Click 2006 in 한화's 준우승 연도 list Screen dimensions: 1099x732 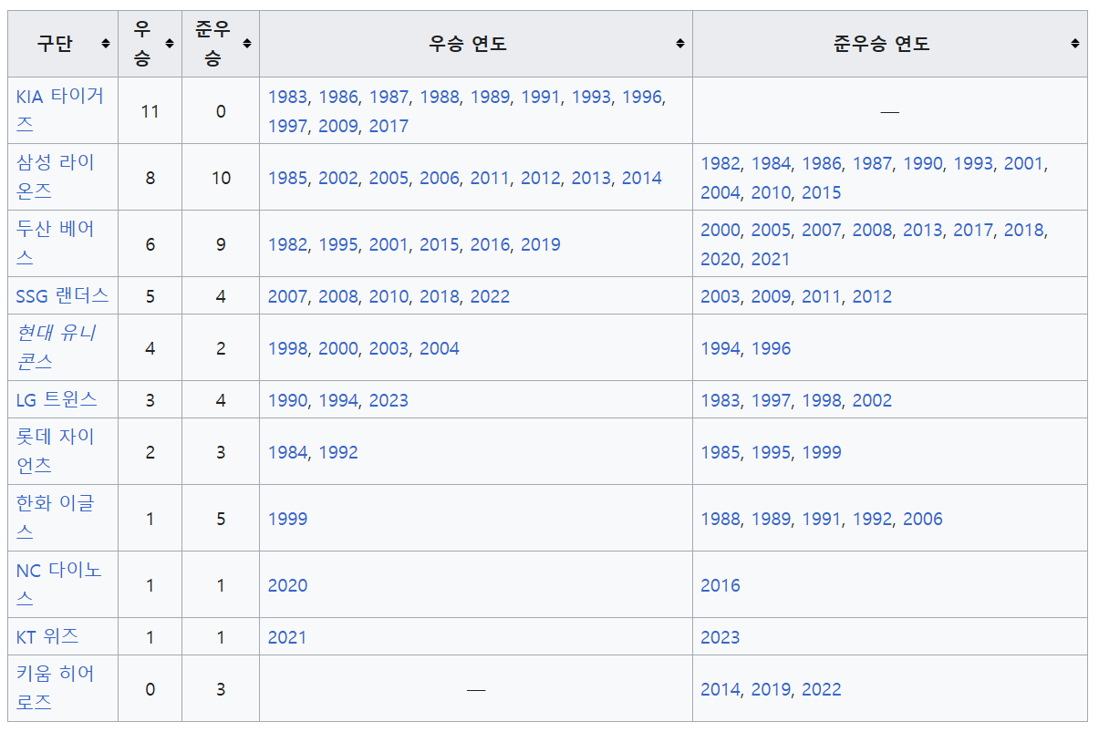[x=923, y=519]
